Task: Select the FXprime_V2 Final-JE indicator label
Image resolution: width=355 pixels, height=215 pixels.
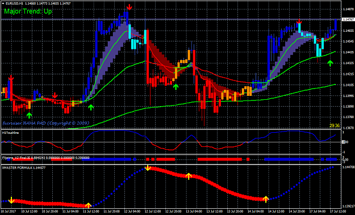Action: pos(46,158)
